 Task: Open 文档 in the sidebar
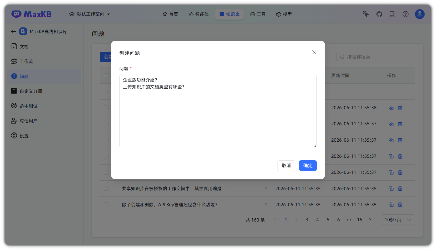[44, 47]
